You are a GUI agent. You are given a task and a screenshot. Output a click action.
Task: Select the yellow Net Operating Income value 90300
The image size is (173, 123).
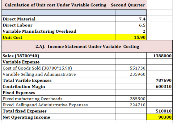coord(159,117)
